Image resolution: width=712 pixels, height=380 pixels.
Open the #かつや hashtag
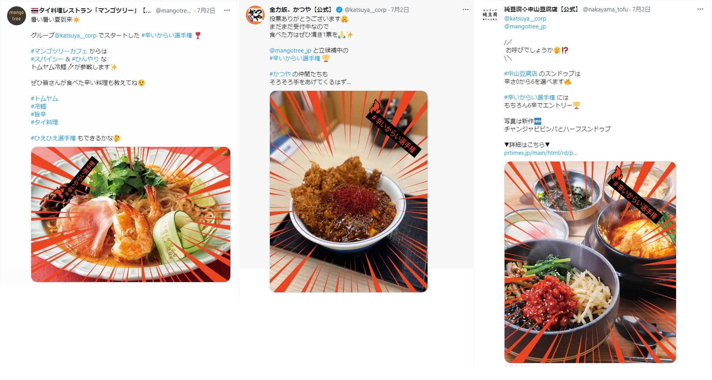click(x=280, y=74)
